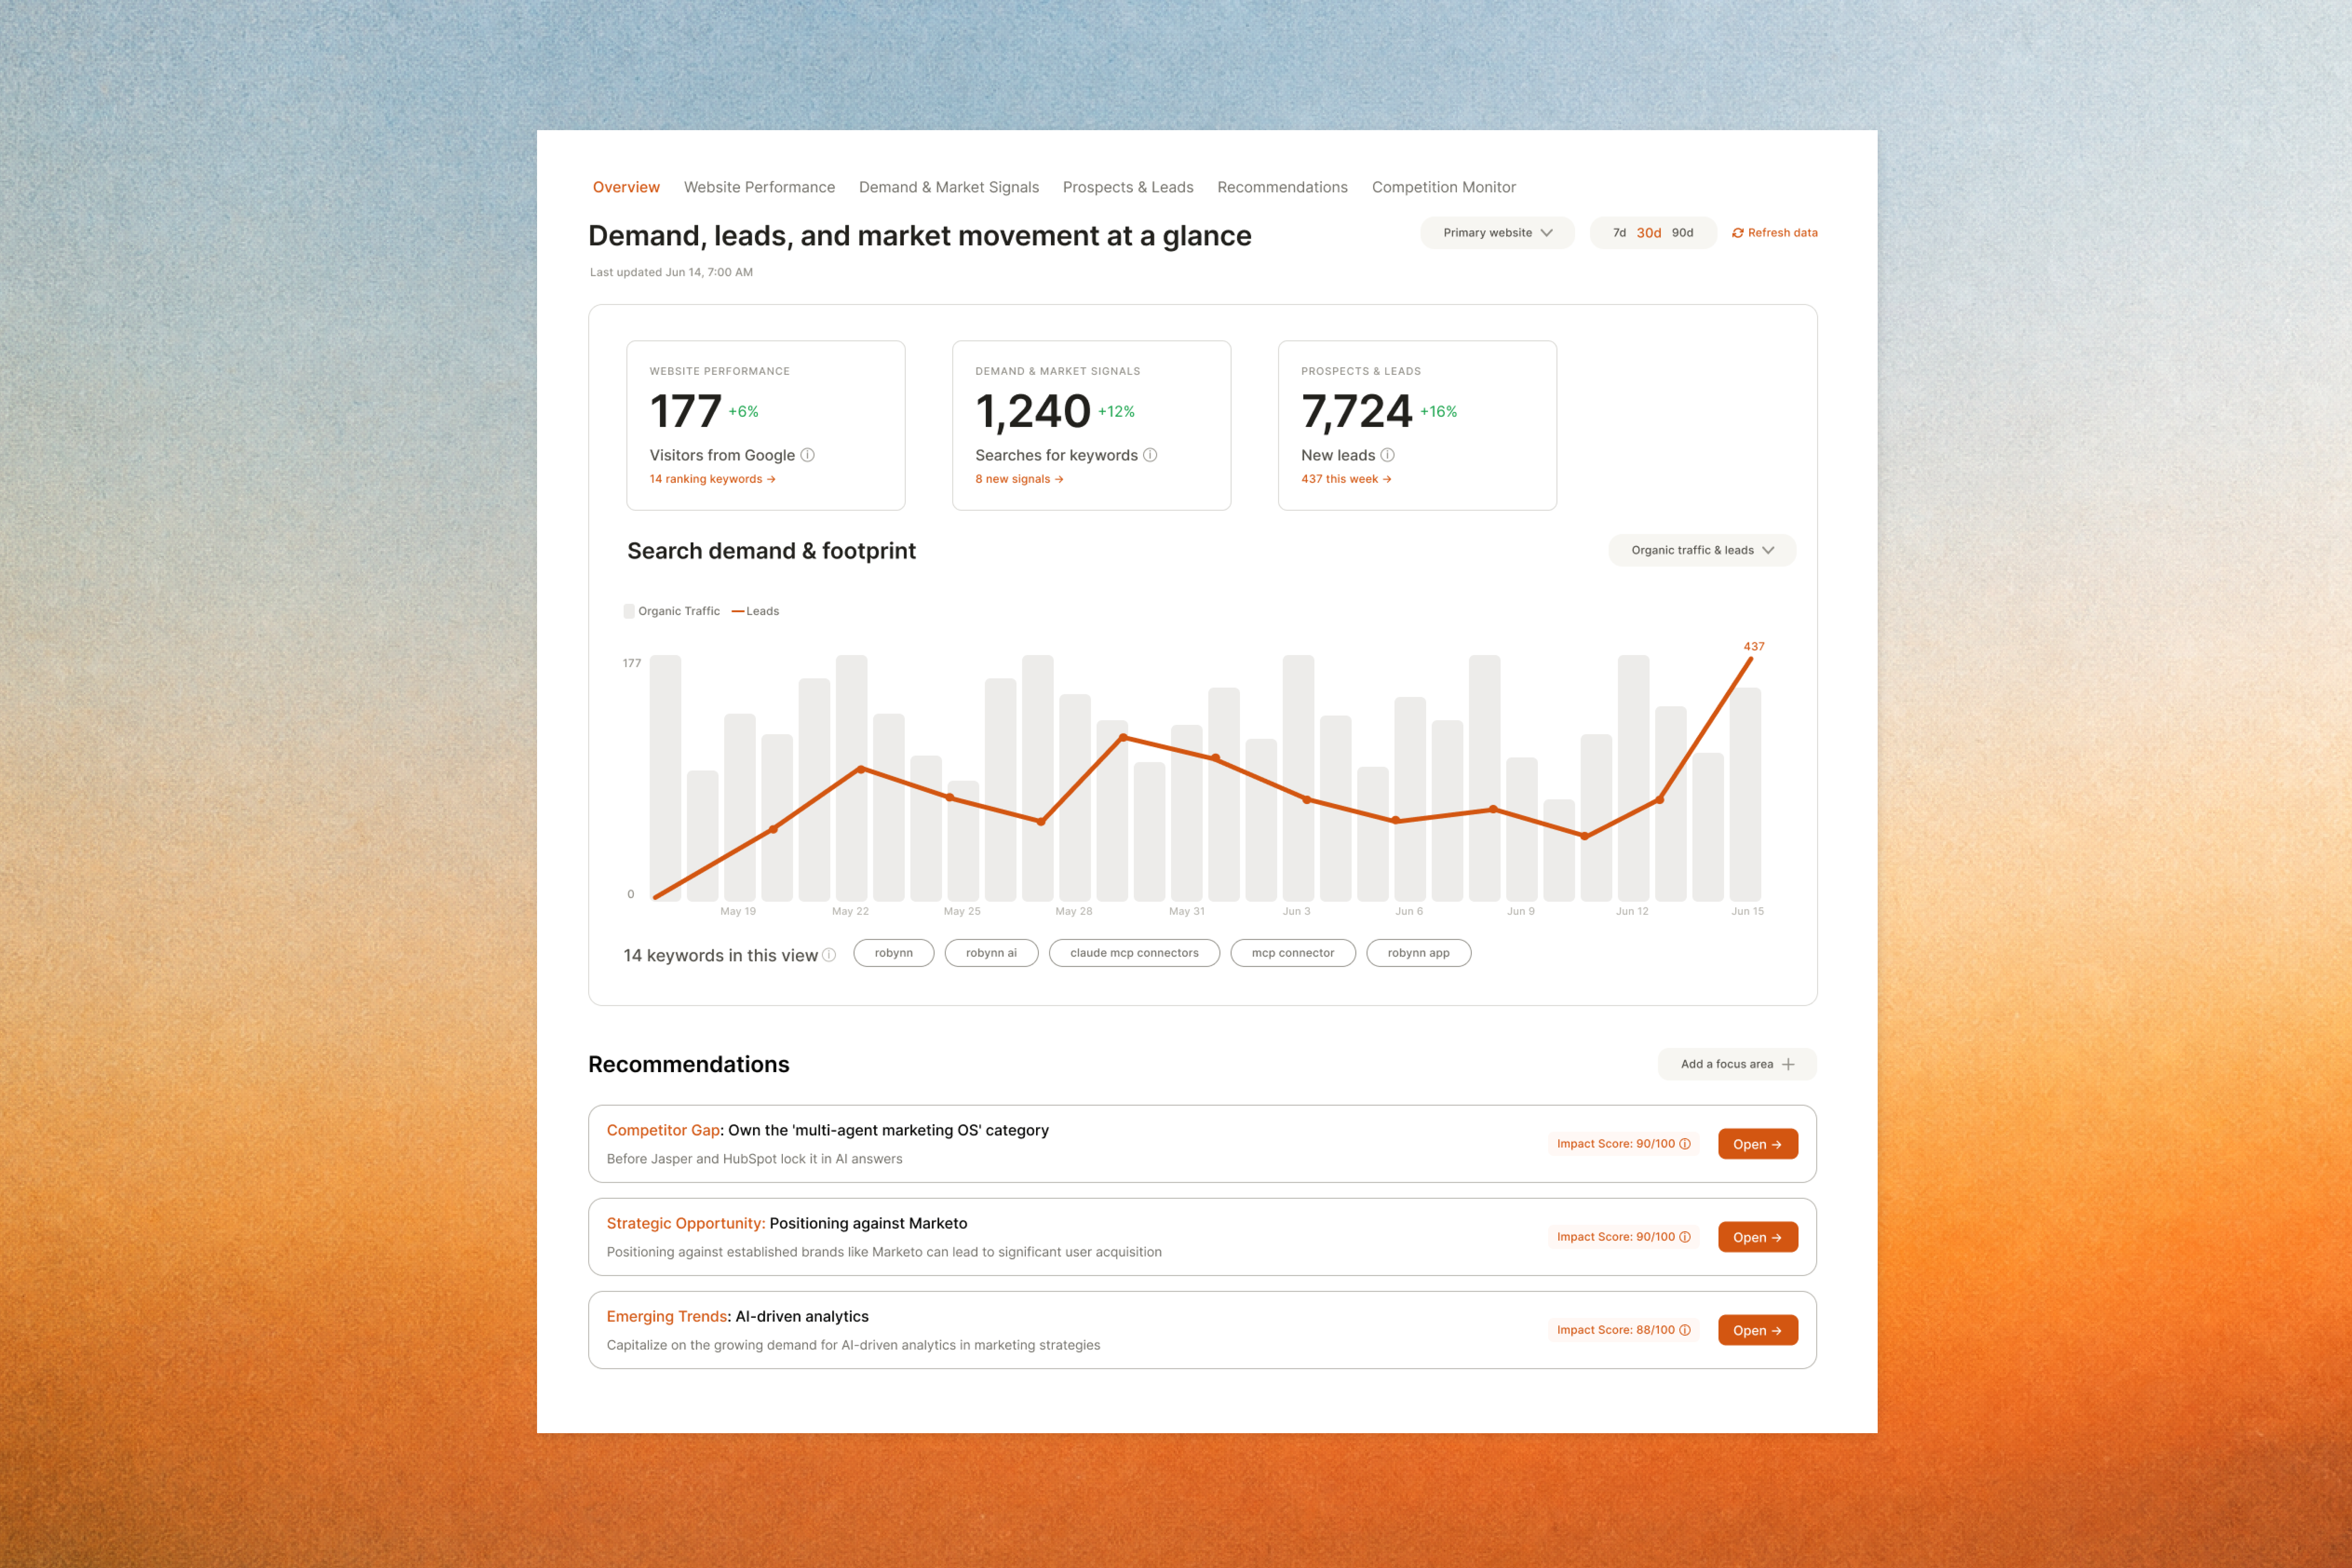
Task: Click arrow in 14 ranking keywords link
Action: point(771,479)
